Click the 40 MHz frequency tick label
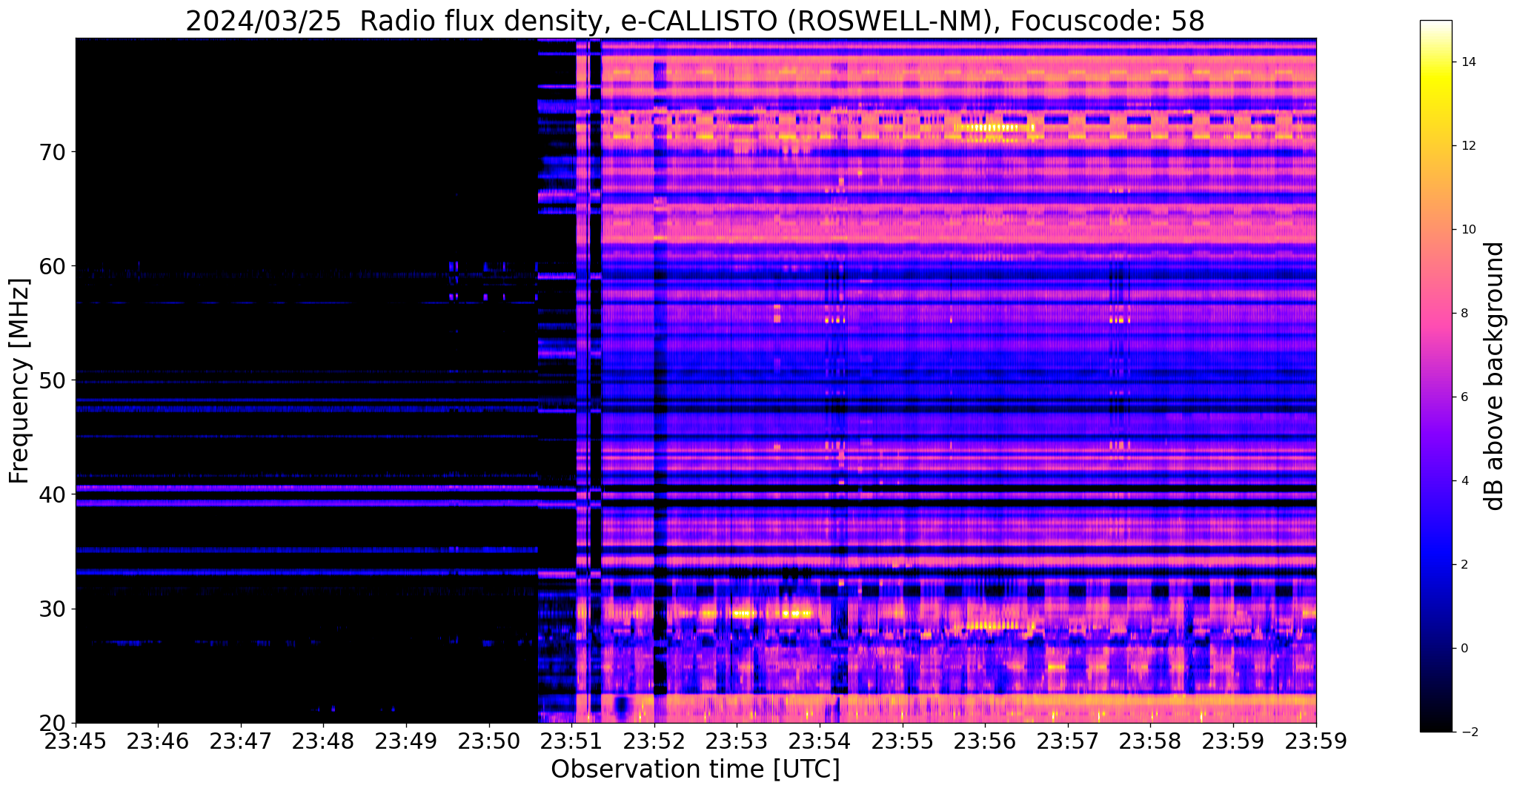The width and height of the screenshot is (1517, 791). (52, 494)
